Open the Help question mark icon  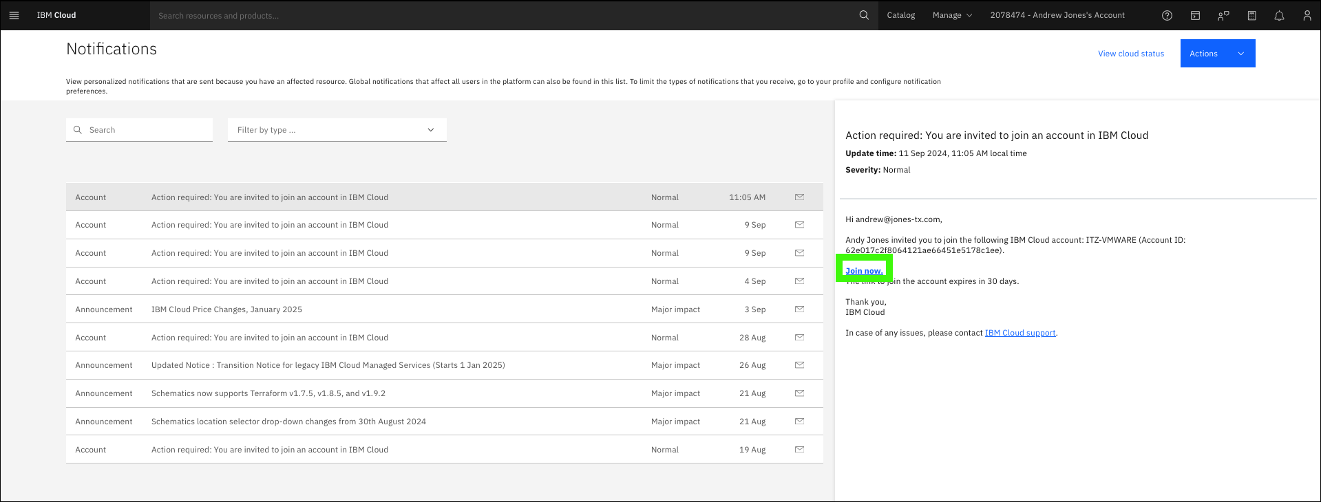(1167, 15)
